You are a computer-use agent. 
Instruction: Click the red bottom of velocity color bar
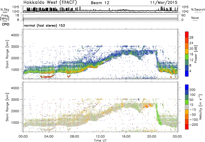pyautogui.click(x=187, y=127)
